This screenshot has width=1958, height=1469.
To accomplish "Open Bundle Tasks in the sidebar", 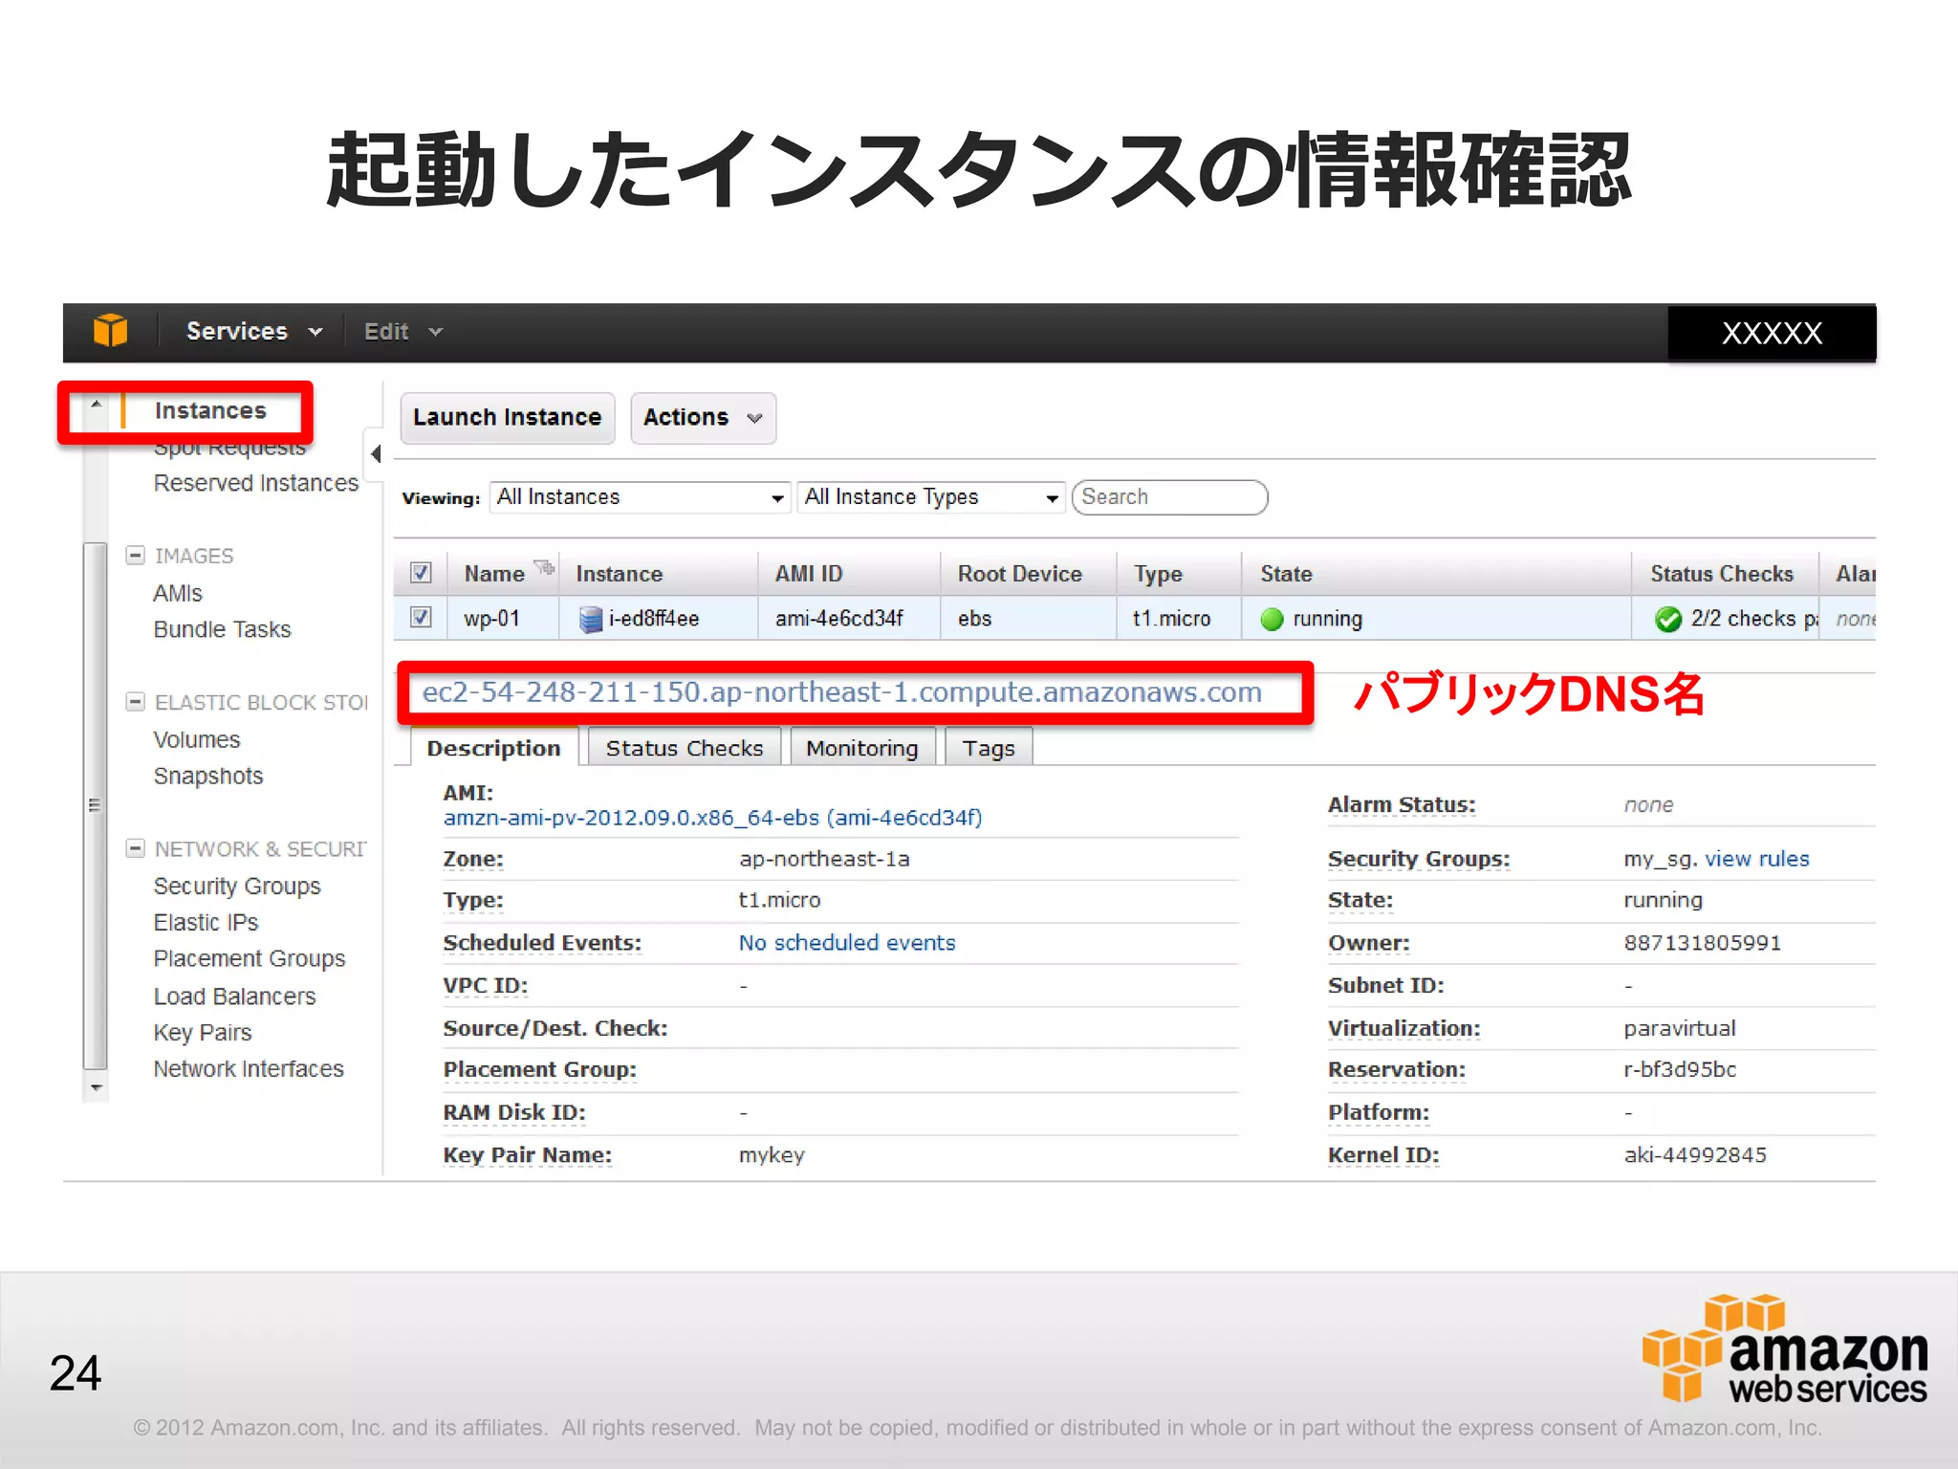I will [222, 629].
